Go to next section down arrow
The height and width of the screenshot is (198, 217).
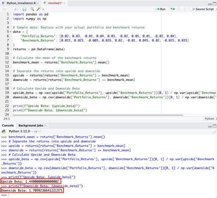click(x=185, y=9)
